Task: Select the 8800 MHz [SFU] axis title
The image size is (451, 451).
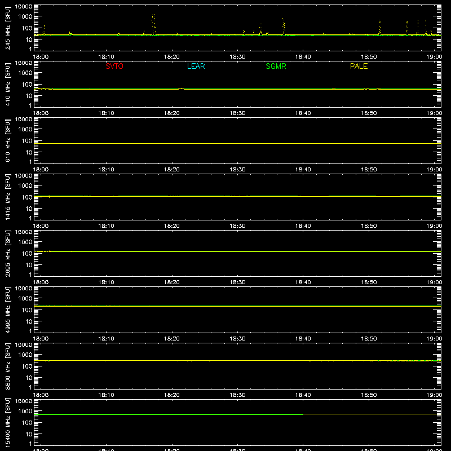Action: pos(7,366)
